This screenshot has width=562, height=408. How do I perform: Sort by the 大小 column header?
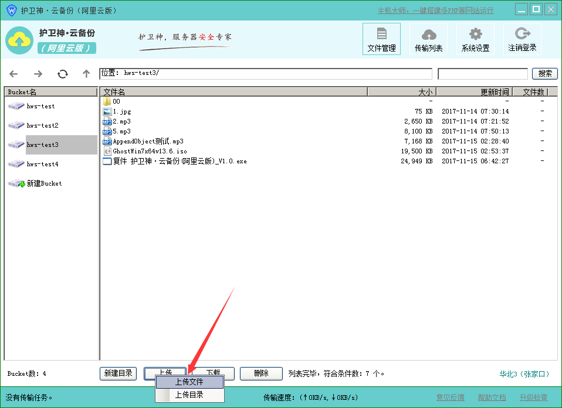click(x=401, y=92)
